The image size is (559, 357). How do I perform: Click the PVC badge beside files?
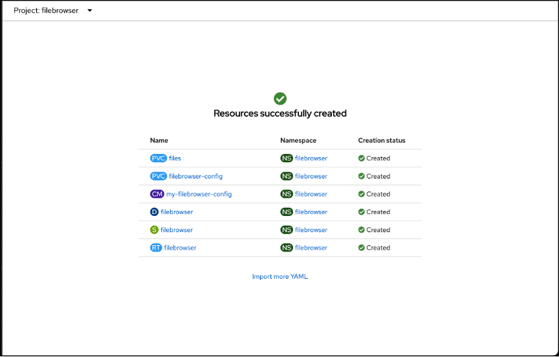tap(159, 158)
